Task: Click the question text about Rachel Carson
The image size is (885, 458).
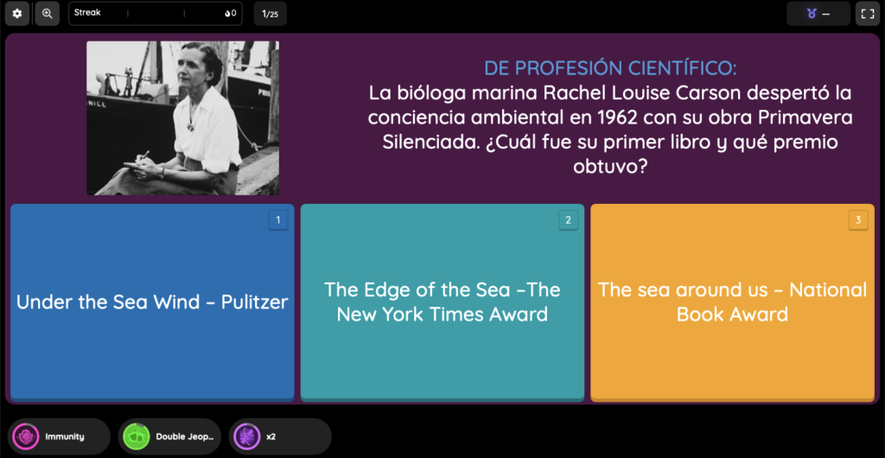Action: pos(610,130)
